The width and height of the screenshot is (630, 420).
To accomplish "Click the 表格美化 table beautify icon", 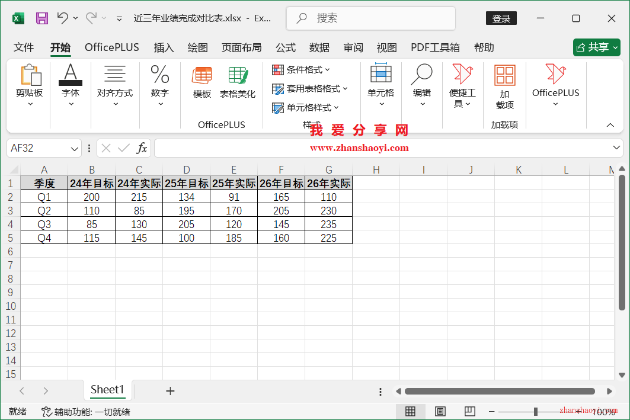I will [238, 83].
